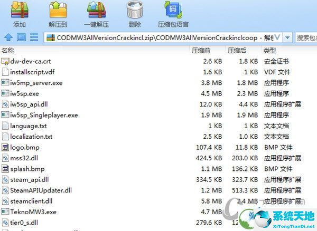Click the address bar path field
Viewport: 317px width, 231px height.
pos(163,37)
